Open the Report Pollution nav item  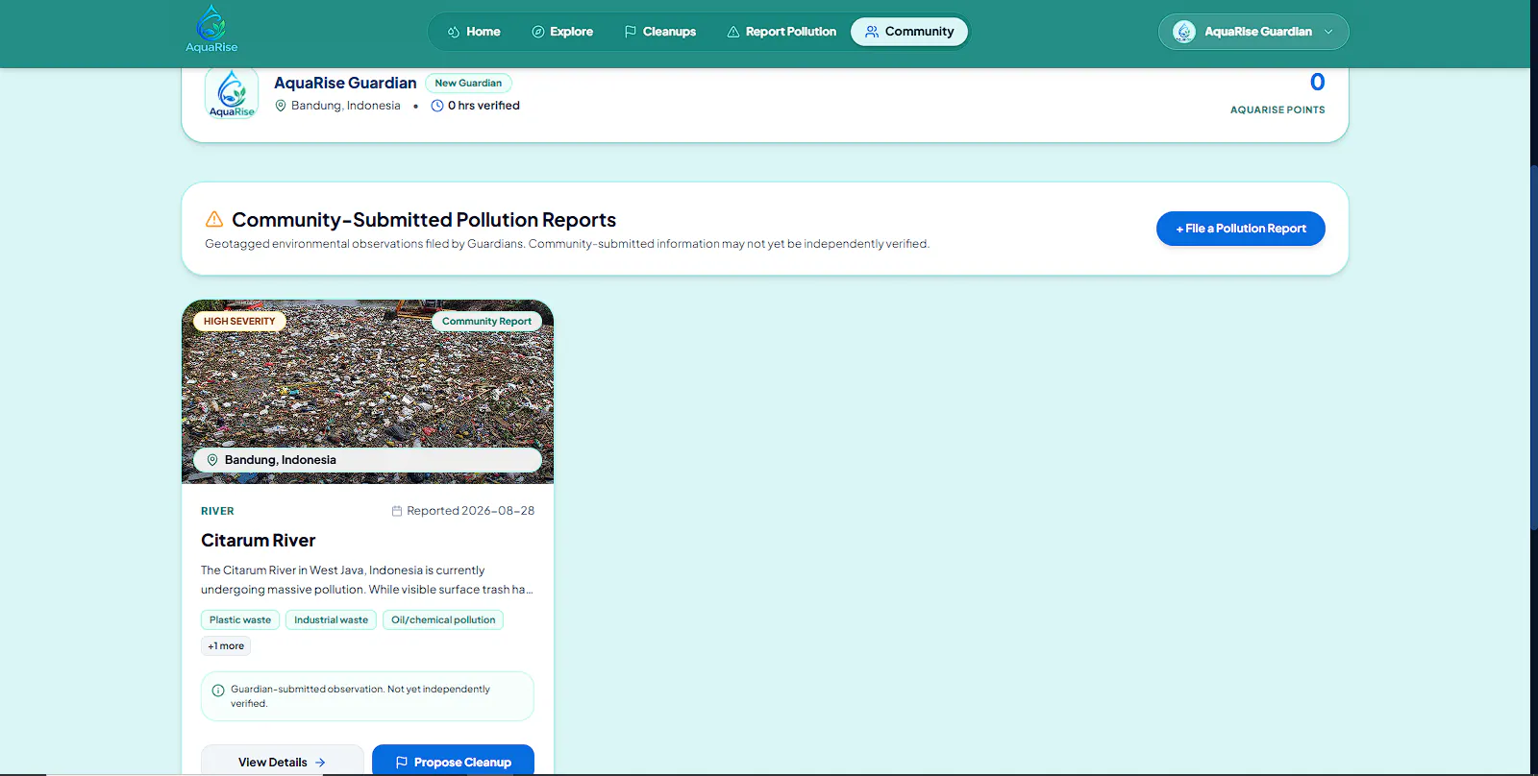[x=781, y=32]
